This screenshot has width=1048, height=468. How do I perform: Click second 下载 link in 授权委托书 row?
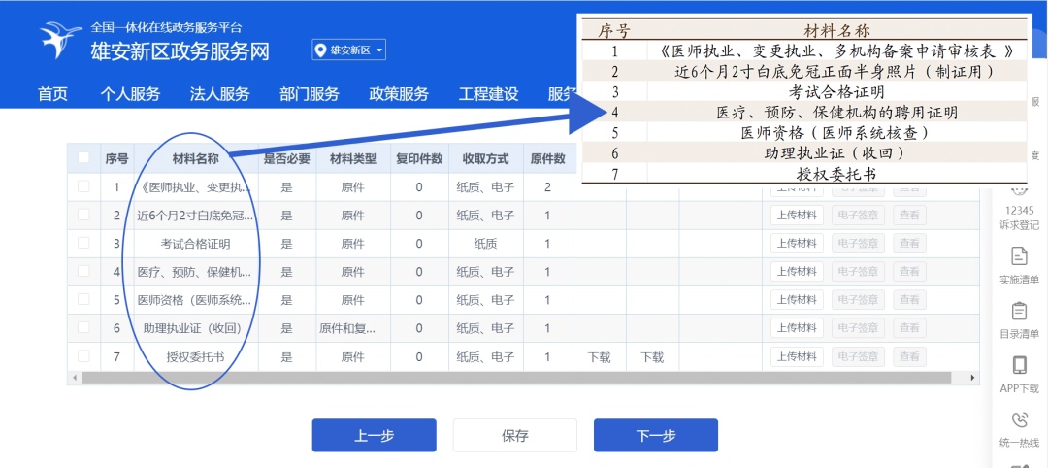[652, 357]
